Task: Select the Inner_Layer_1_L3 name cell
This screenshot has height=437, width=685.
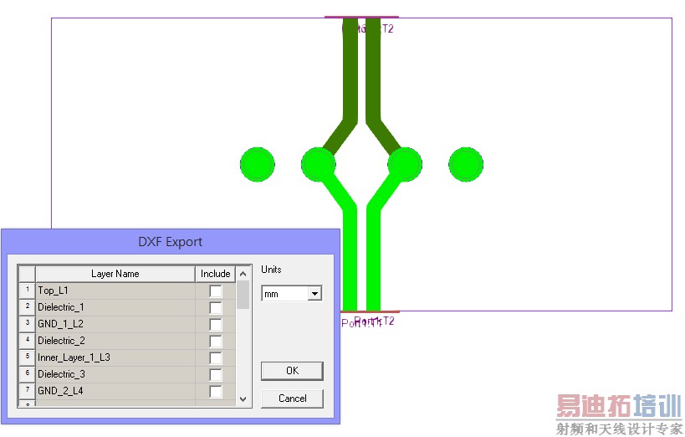Action: click(x=115, y=357)
